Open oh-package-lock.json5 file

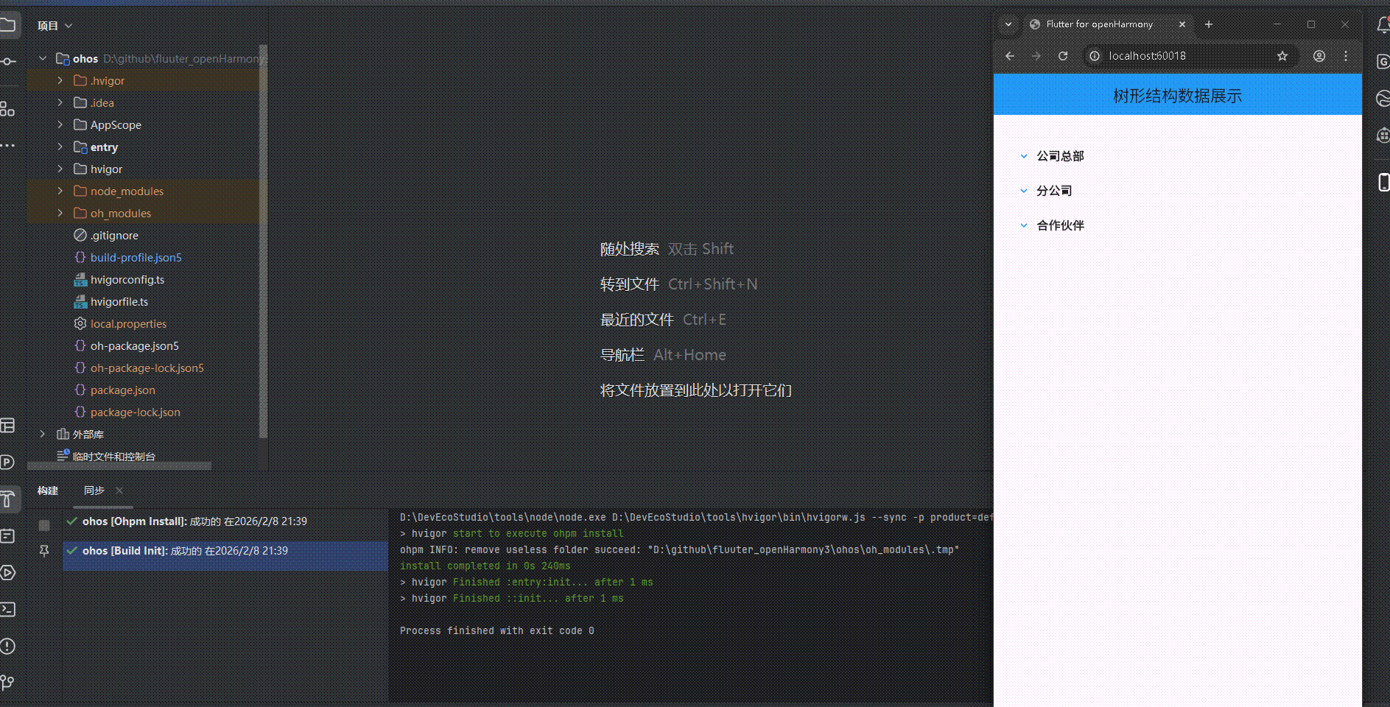pos(147,367)
